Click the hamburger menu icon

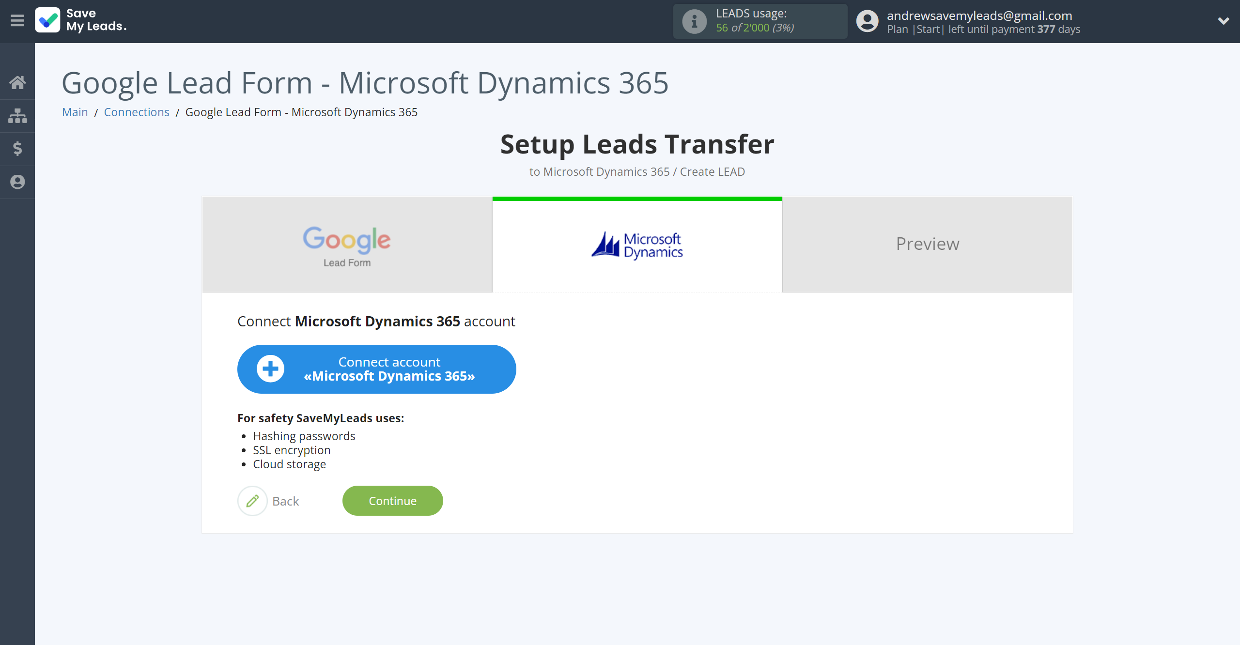(x=17, y=20)
